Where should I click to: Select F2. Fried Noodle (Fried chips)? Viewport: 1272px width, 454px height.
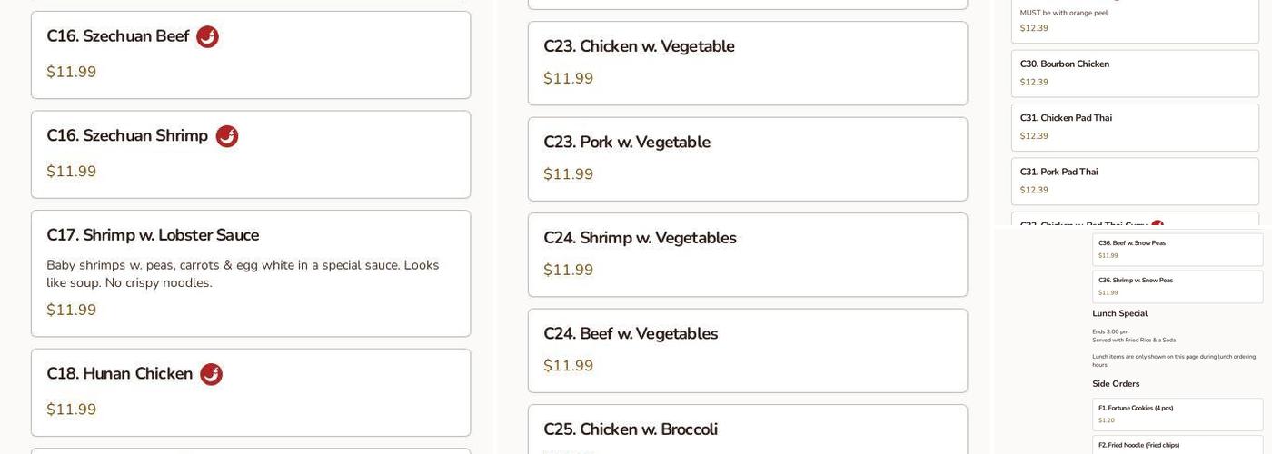tap(1177, 445)
